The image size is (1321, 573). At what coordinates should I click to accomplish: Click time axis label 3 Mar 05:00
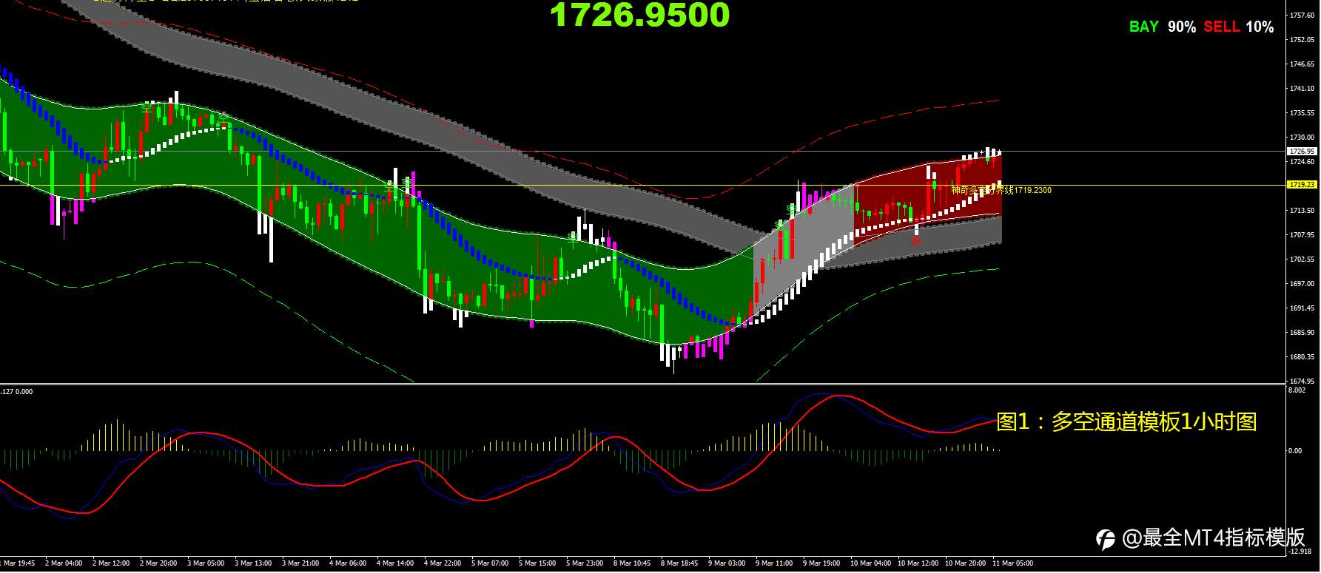click(x=206, y=563)
